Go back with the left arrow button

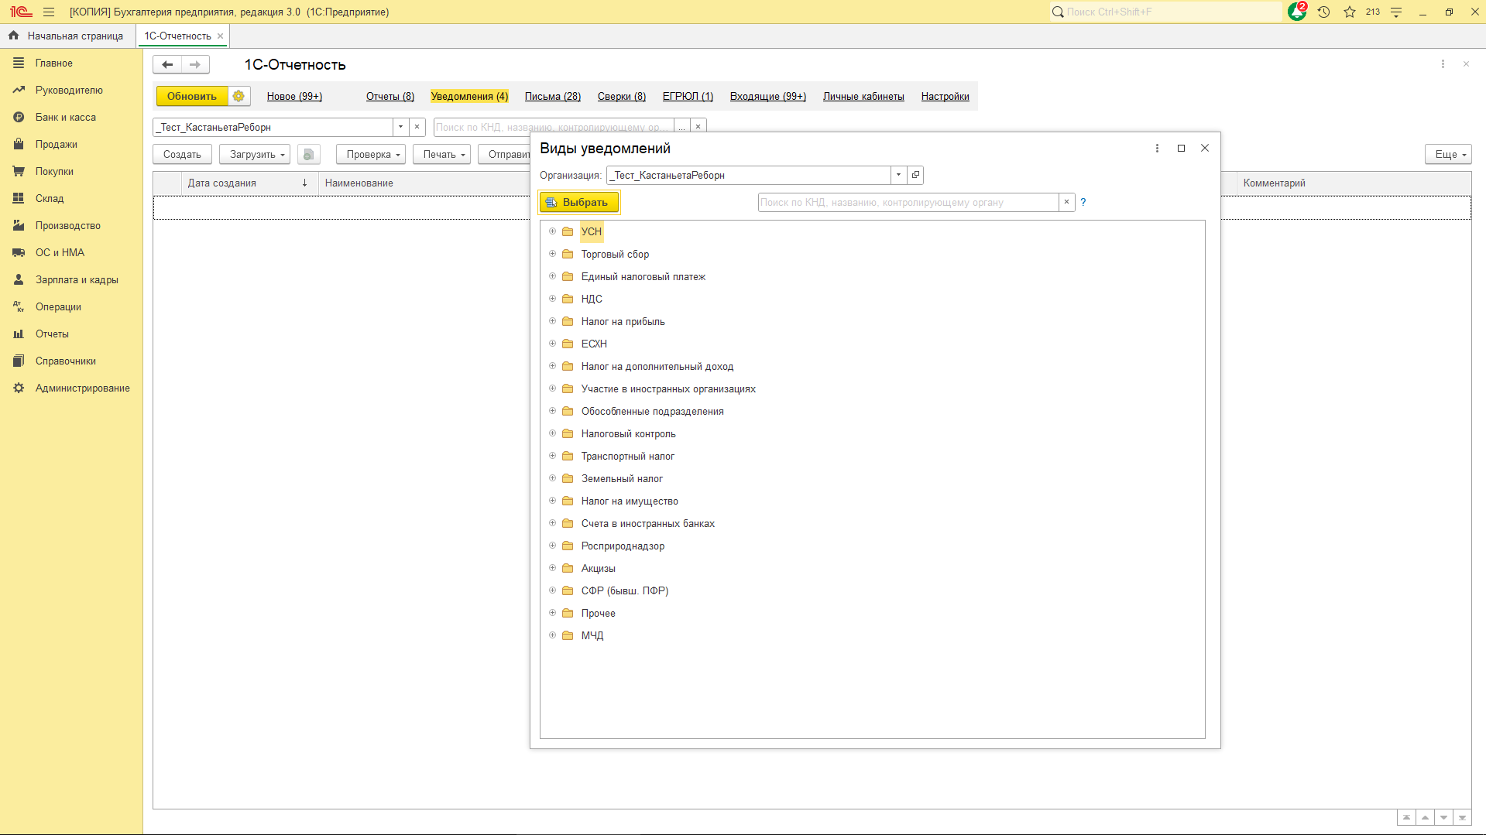[x=167, y=64]
